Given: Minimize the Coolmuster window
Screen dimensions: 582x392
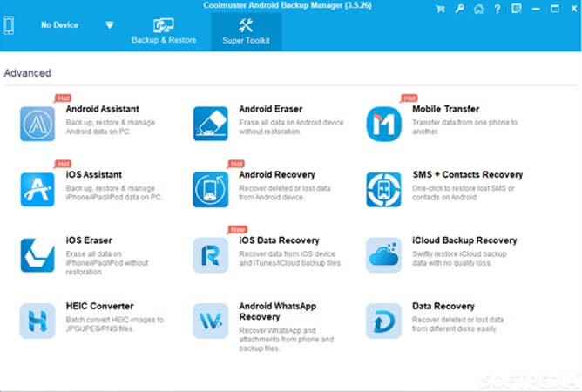Looking at the screenshot, I should tap(536, 9).
